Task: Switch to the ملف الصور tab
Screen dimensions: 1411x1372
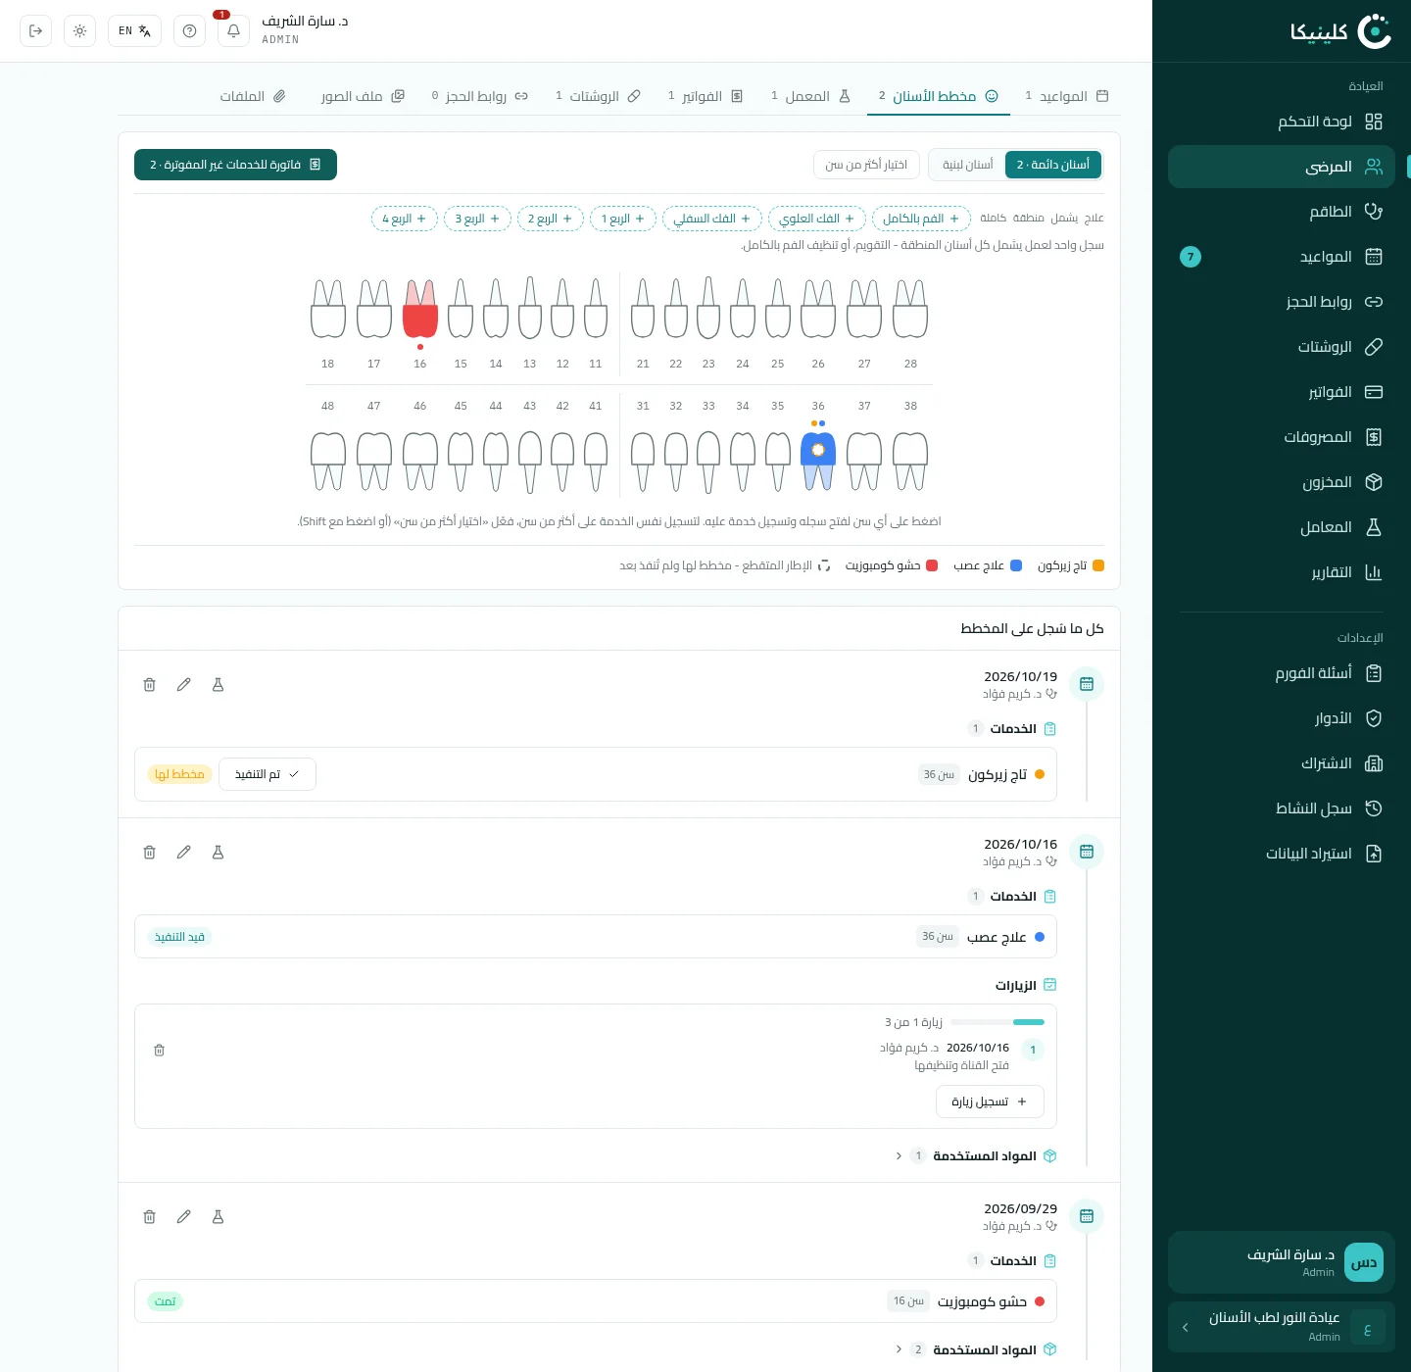Action: 363,96
